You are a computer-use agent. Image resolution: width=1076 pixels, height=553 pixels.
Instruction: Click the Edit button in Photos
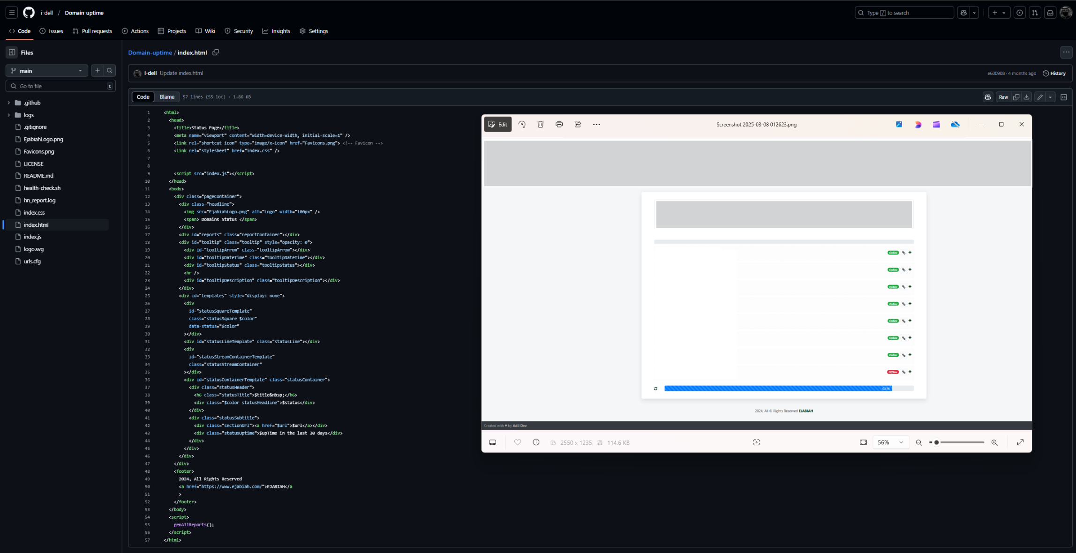[497, 124]
